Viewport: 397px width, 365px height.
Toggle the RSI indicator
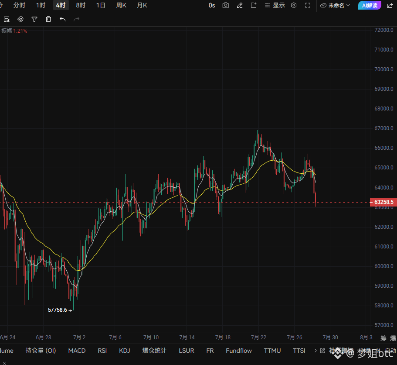(102, 351)
